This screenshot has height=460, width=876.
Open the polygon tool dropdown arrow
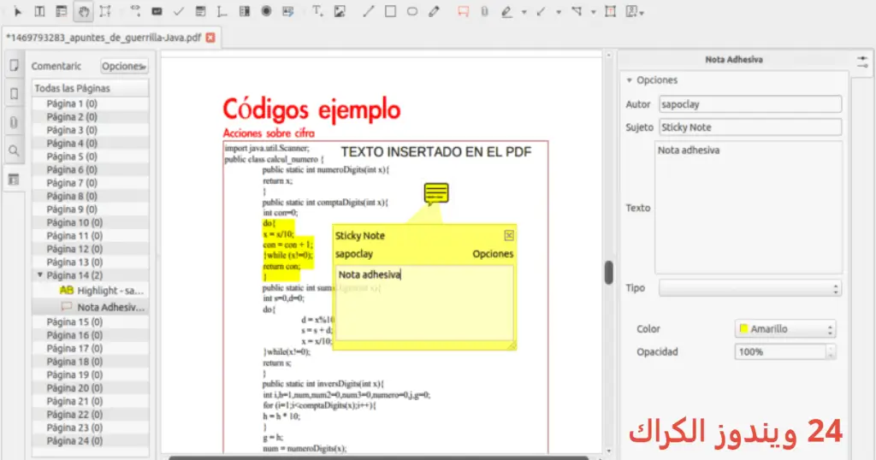pyautogui.click(x=593, y=12)
